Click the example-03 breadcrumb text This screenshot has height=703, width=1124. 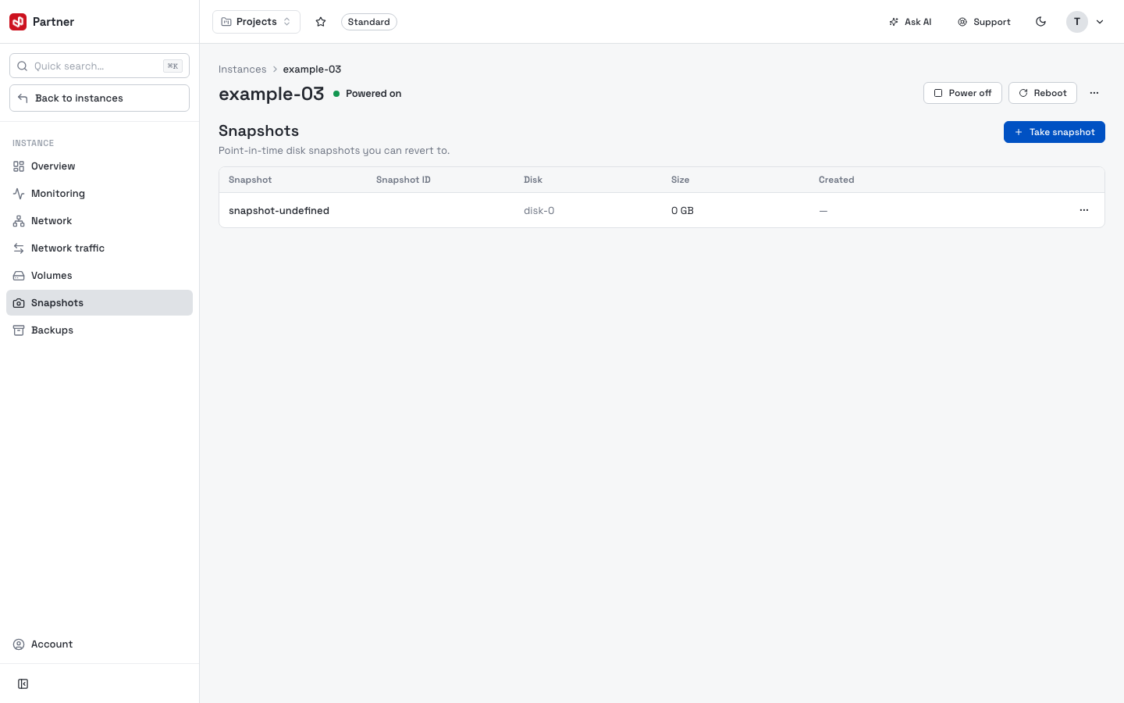point(312,70)
